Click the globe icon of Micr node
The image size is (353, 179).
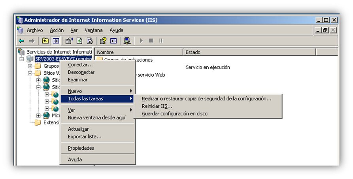click(x=46, y=115)
